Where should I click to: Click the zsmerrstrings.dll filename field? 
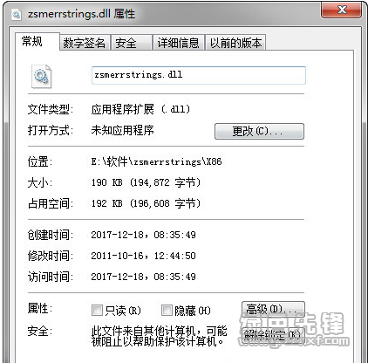coord(199,75)
